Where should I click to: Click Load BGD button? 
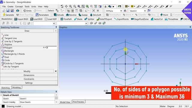(36, 19)
